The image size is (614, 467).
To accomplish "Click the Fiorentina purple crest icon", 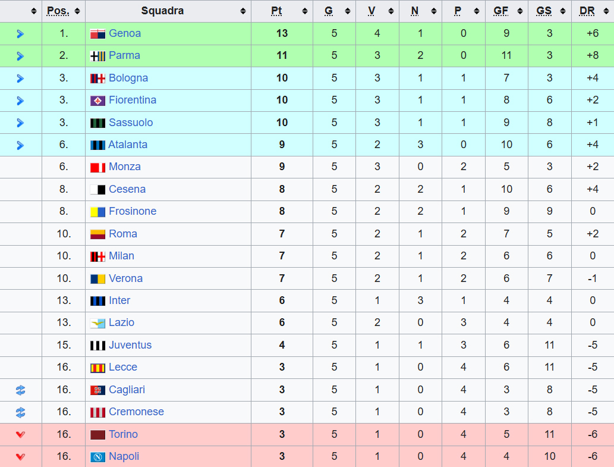I will [98, 101].
